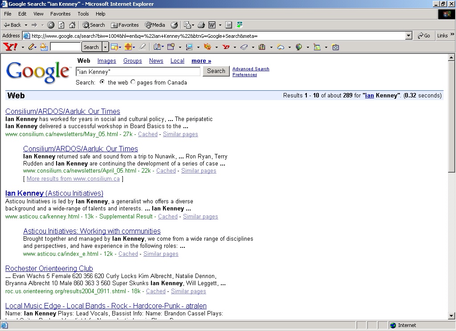Image resolution: width=456 pixels, height=331 pixels.
Task: Open the Media pane button
Action: point(155,25)
